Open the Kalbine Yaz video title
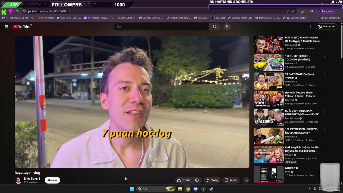Viewport: 343px width, 193px height. (x=292, y=168)
